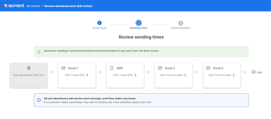Click Recover abandoned carts breadcrumb
The width and height of the screenshot is (271, 119).
pos(68,6)
